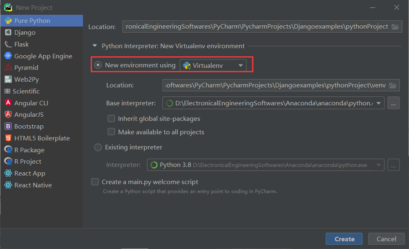Open the existing Interpreter dropdown arrow
The width and height of the screenshot is (409, 249).
click(378, 165)
